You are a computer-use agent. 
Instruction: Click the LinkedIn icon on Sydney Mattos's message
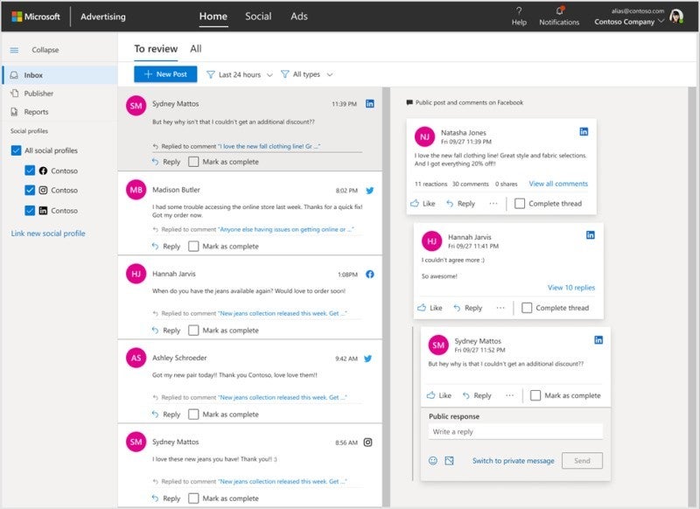tap(372, 103)
